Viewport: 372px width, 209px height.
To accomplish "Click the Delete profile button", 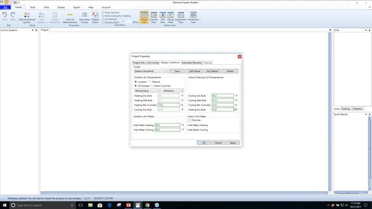I will pos(230,71).
